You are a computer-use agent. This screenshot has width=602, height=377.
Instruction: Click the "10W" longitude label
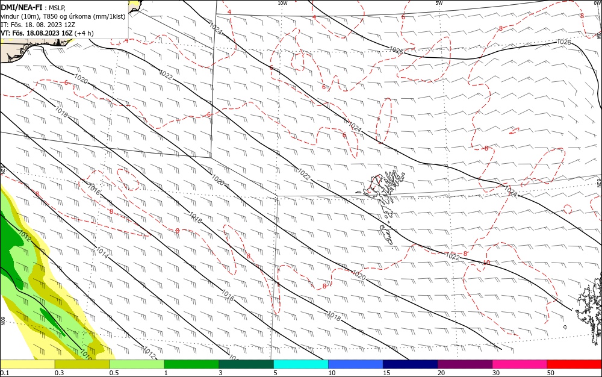coord(282,3)
